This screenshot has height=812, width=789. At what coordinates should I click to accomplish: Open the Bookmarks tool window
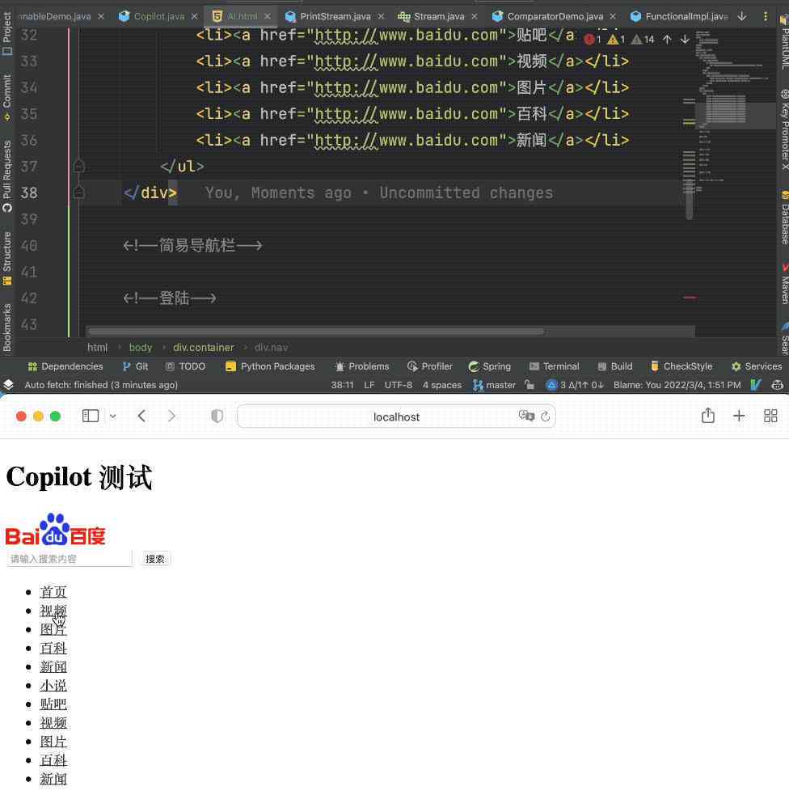(6, 328)
